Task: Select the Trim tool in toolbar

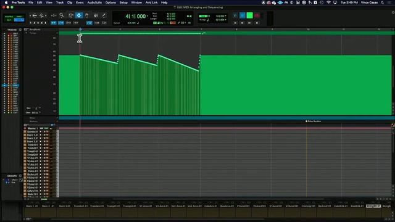Action: coord(71,15)
